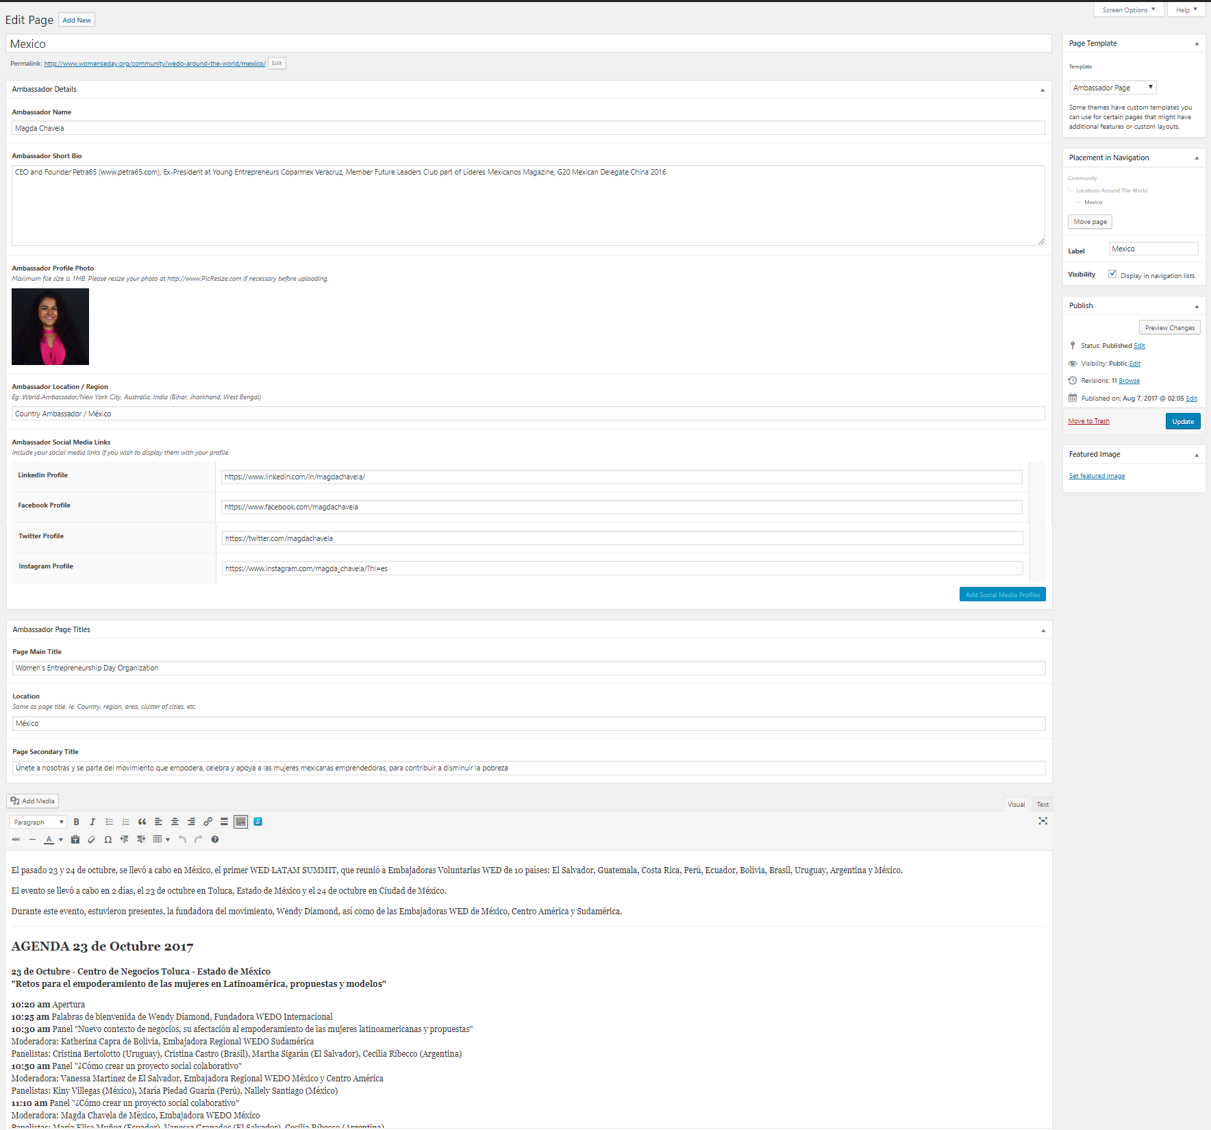The width and height of the screenshot is (1211, 1130).
Task: Insert a horizontal line in the editor
Action: pos(32,840)
